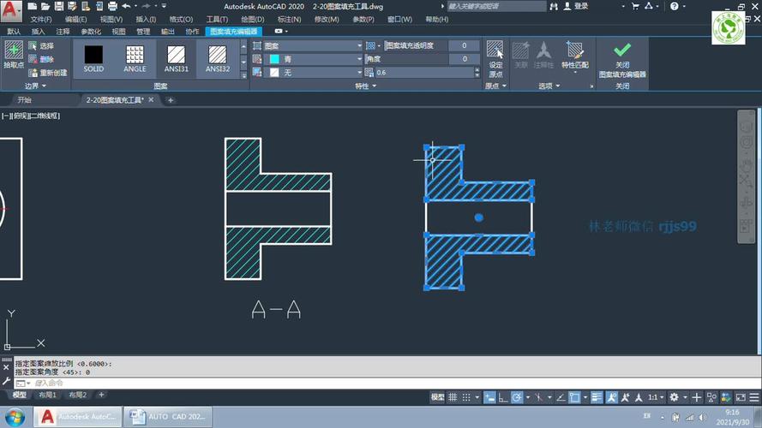The height and width of the screenshot is (428, 762).
Task: Click the 拾取点 pick points icon
Action: 13,51
